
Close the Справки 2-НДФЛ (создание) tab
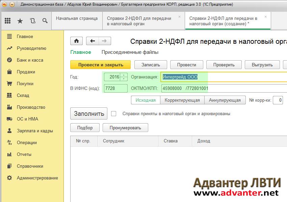tap(265, 16)
